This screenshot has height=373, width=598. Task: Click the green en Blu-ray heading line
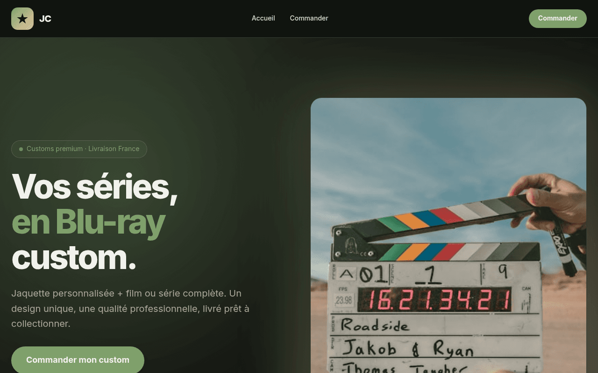click(88, 222)
